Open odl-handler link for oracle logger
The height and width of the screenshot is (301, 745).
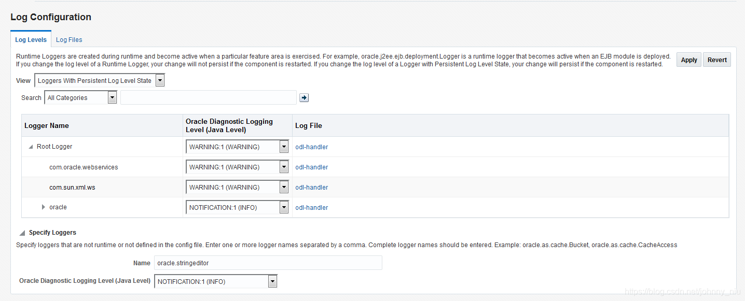[x=311, y=208]
